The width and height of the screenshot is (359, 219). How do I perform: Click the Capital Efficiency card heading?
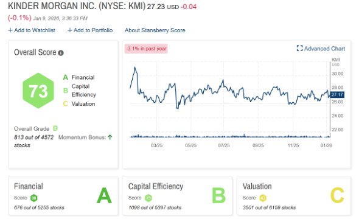click(x=156, y=186)
